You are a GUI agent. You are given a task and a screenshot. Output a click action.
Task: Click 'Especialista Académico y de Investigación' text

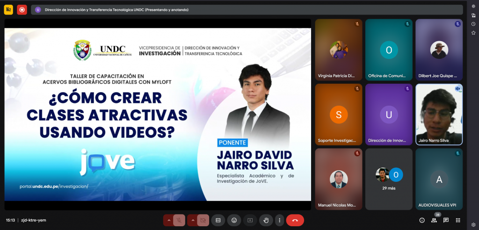(x=255, y=179)
